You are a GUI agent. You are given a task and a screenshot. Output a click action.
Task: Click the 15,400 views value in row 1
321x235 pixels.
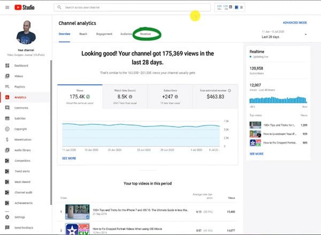(x=231, y=211)
